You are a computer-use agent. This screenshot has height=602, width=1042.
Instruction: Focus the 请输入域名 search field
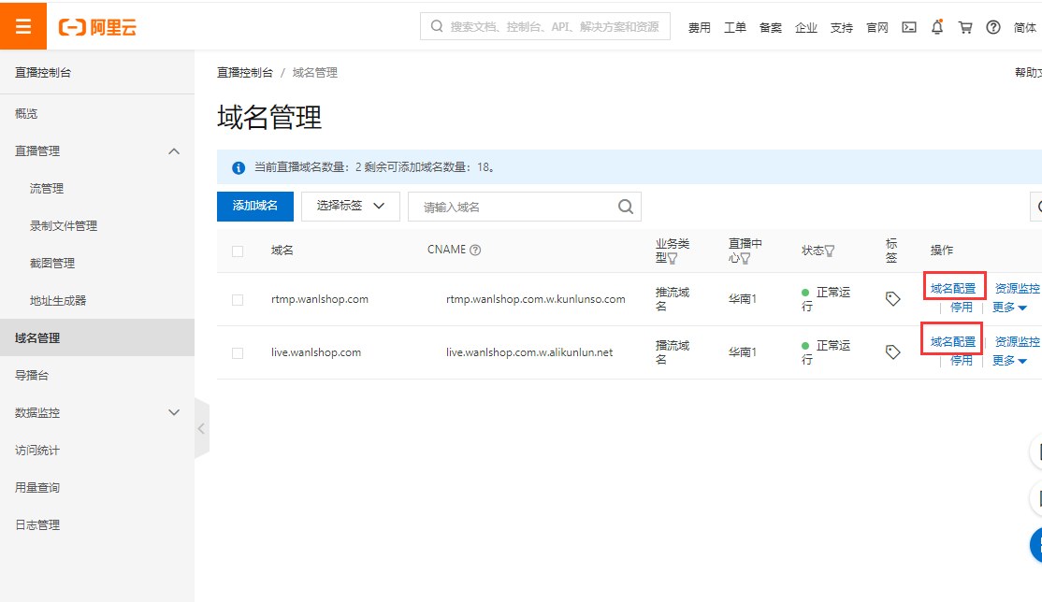point(525,207)
